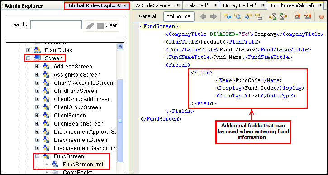
Task: Minimize Global Rules Explorer with speaker-like icon
Action: tap(119, 5)
